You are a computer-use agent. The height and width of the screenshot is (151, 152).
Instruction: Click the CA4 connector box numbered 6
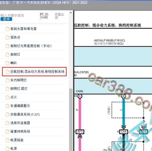tap(124, 132)
